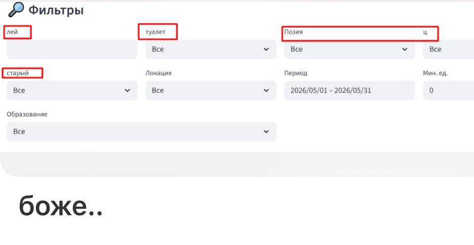Click the magnifying glass icon beside Фильтры

16,10
